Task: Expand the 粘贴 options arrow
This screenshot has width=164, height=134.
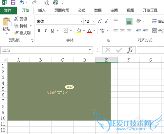Action: [x=7, y=33]
